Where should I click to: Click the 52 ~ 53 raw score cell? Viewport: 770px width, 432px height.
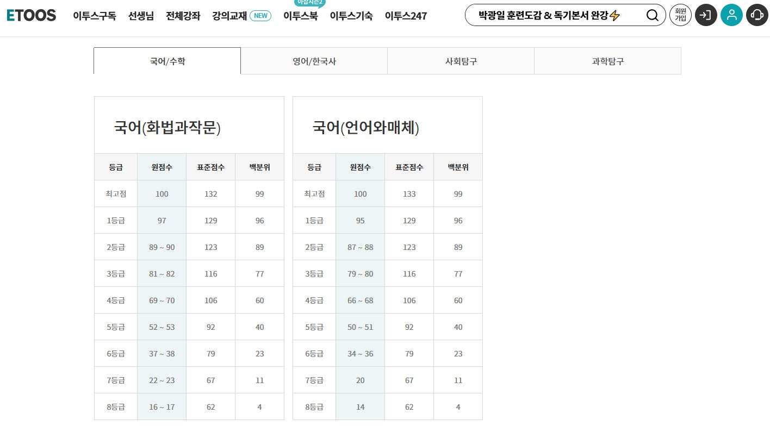[162, 327]
